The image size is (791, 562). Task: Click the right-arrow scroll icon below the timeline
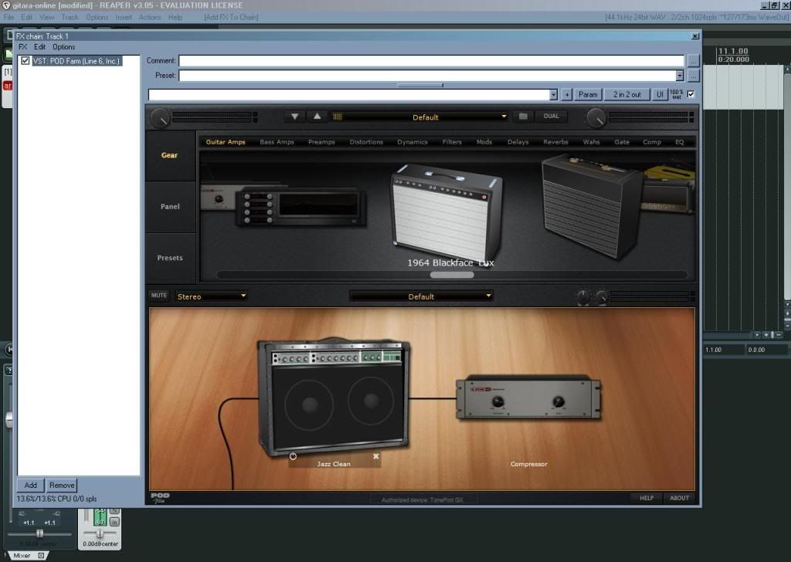(x=757, y=335)
